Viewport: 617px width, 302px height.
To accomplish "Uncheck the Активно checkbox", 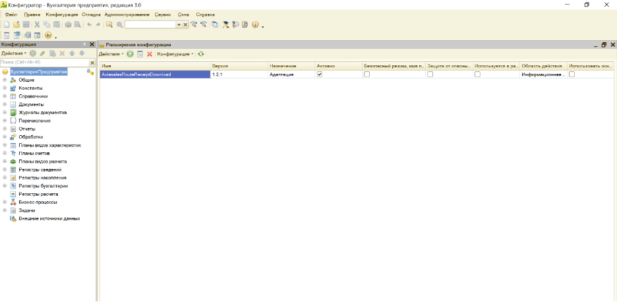I will coord(320,74).
